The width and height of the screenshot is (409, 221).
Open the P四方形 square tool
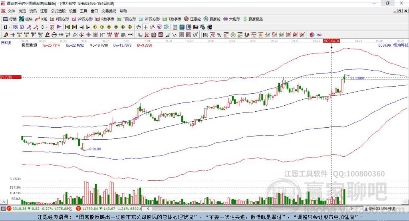(x=60, y=19)
